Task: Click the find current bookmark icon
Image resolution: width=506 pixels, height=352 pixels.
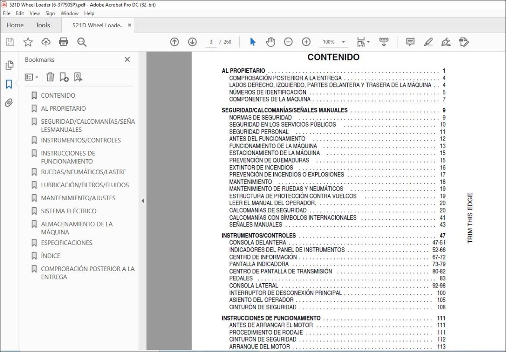Action: tap(78, 77)
